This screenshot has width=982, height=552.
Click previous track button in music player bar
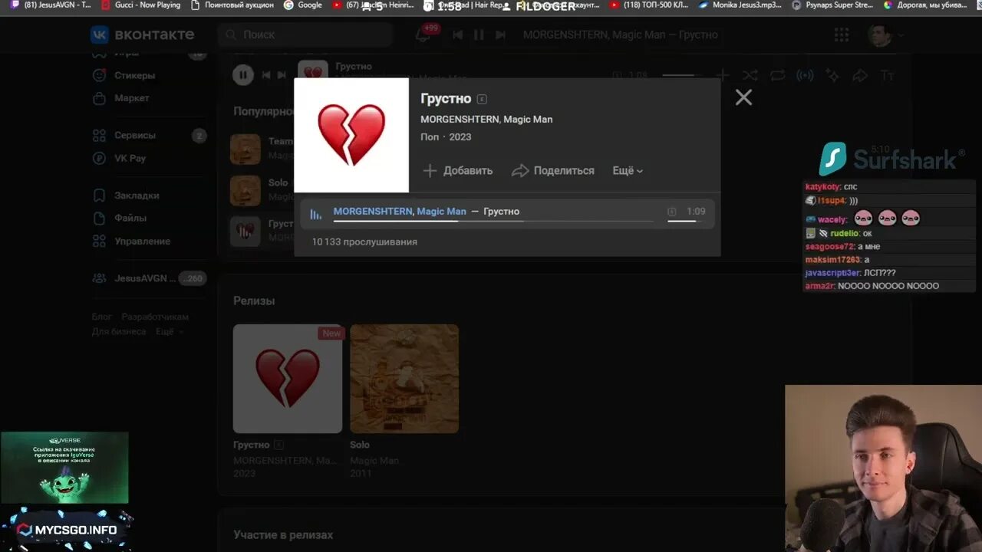[x=266, y=74]
